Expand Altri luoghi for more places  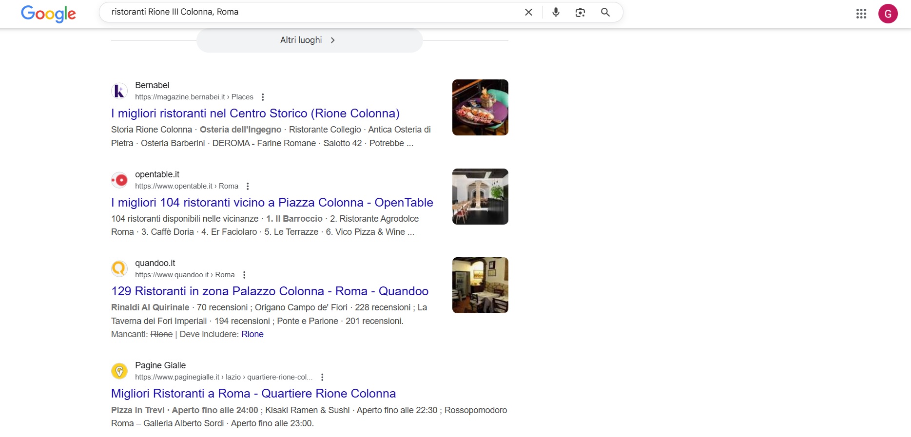click(x=310, y=40)
